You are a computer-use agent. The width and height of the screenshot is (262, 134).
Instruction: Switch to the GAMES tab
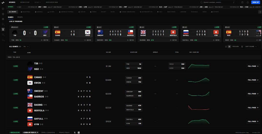(11, 17)
